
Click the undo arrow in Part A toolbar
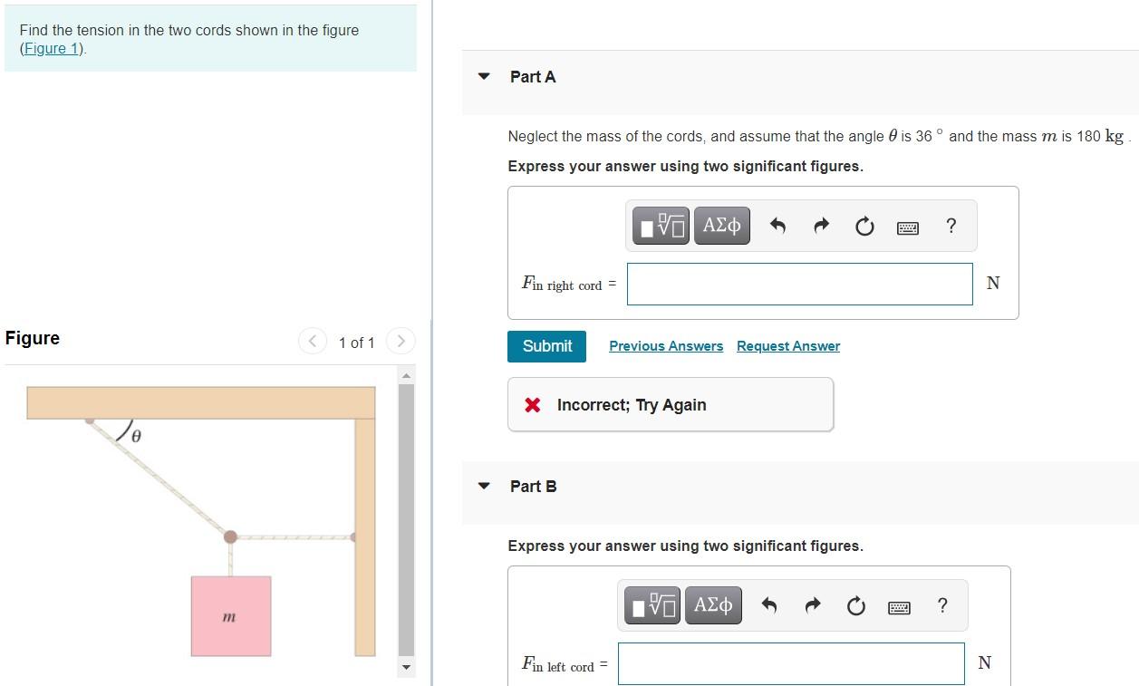777,227
